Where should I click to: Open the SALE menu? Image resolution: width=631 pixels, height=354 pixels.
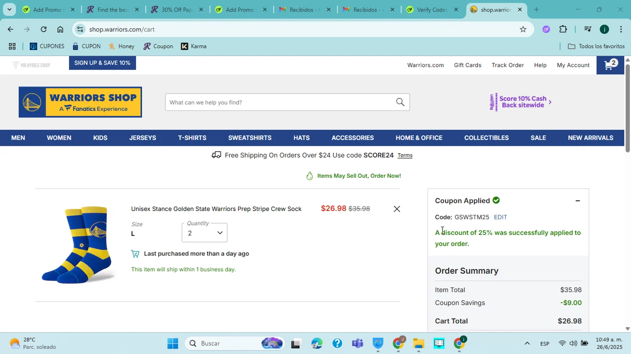(538, 138)
